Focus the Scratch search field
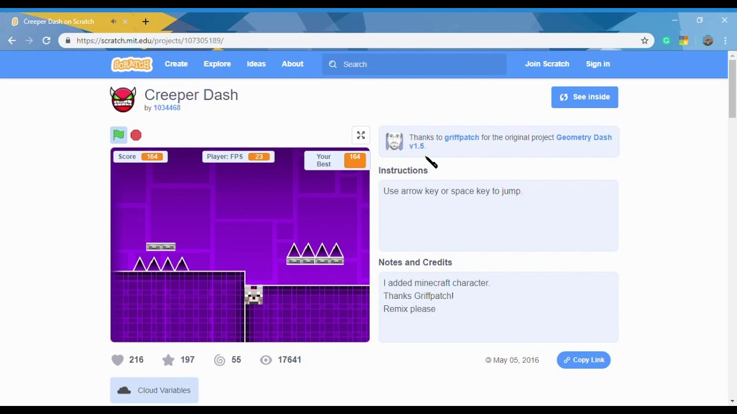The width and height of the screenshot is (737, 414). point(415,64)
